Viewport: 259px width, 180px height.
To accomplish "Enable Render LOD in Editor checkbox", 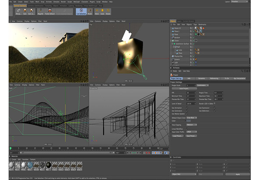I will tap(214, 103).
